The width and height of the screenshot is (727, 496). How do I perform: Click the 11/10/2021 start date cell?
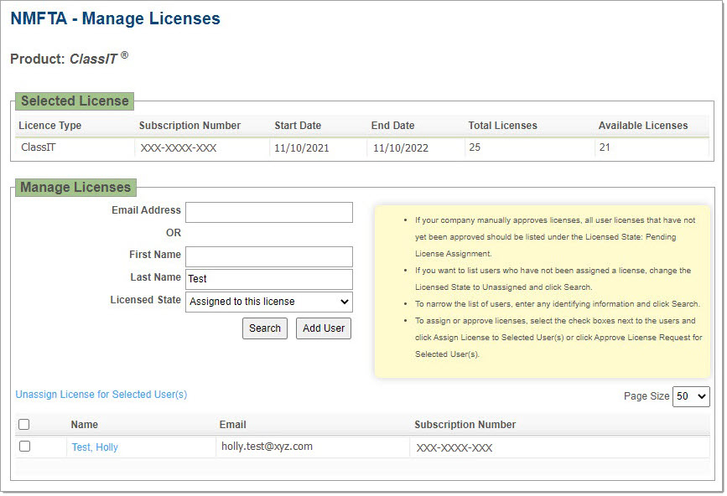[x=301, y=148]
